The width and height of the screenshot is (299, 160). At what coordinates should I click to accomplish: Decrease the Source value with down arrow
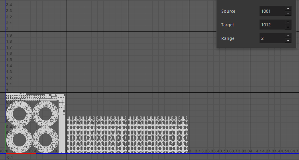coord(288,14)
